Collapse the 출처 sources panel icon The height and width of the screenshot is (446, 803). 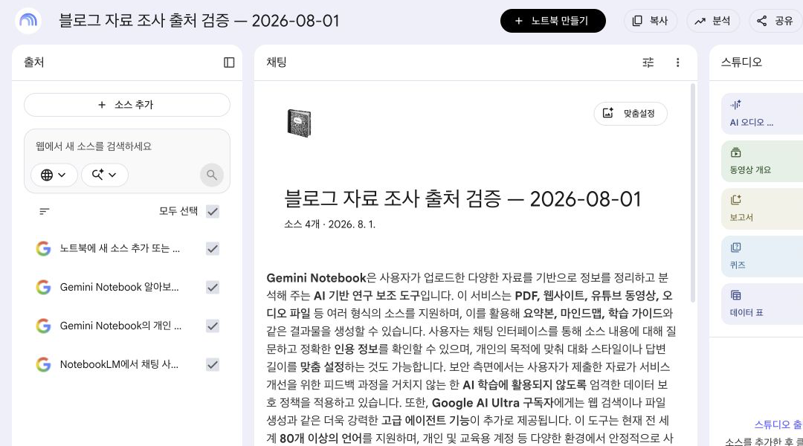tap(229, 62)
